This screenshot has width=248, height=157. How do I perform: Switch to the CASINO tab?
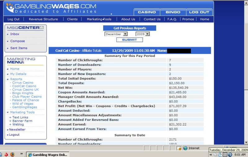click(147, 12)
